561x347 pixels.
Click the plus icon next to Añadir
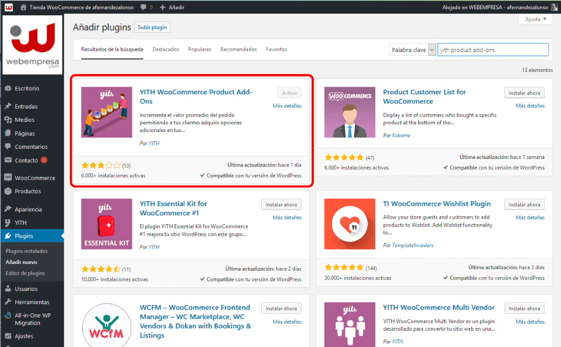[162, 7]
